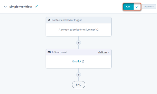Click the contact person icon in enrollment trigger

tap(49, 20)
